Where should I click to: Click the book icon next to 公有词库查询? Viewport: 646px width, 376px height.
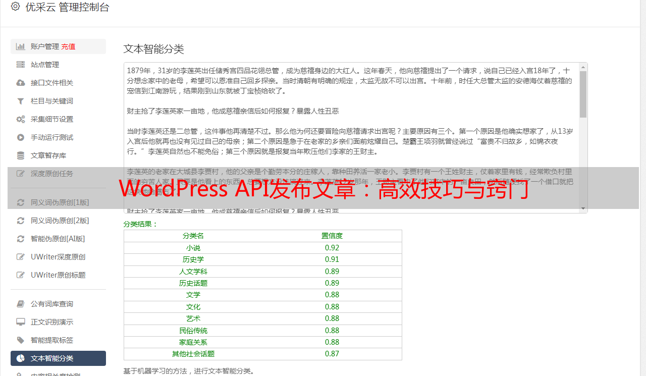21,304
